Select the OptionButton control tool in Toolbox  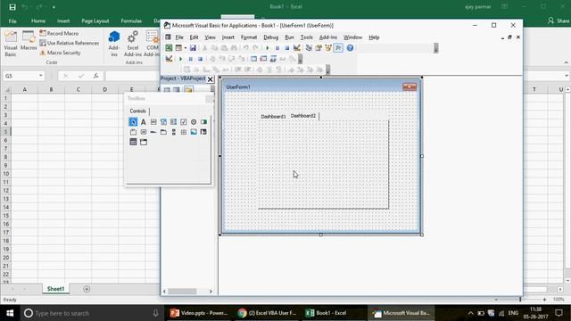(x=194, y=122)
